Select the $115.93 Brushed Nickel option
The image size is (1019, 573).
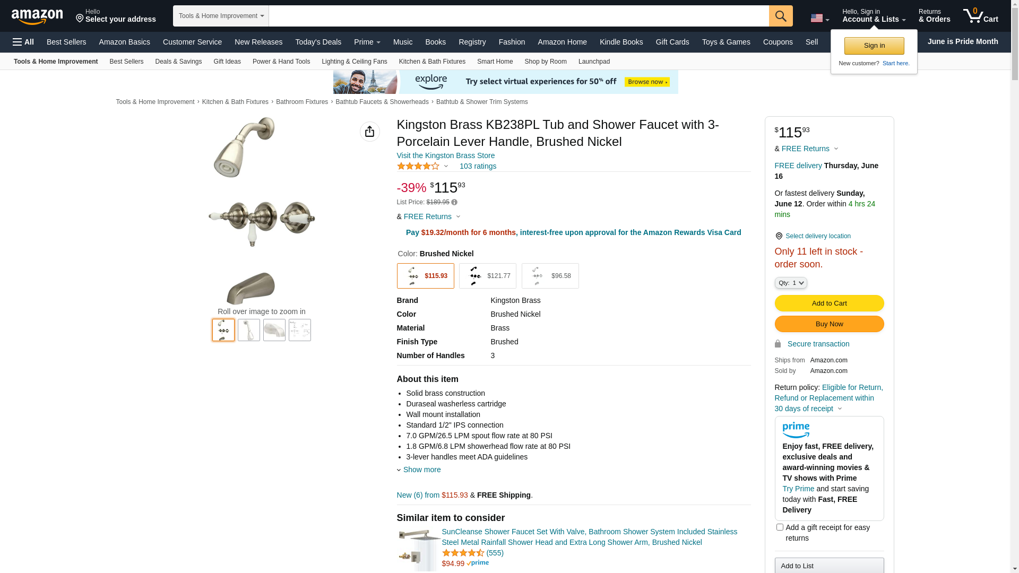click(426, 276)
